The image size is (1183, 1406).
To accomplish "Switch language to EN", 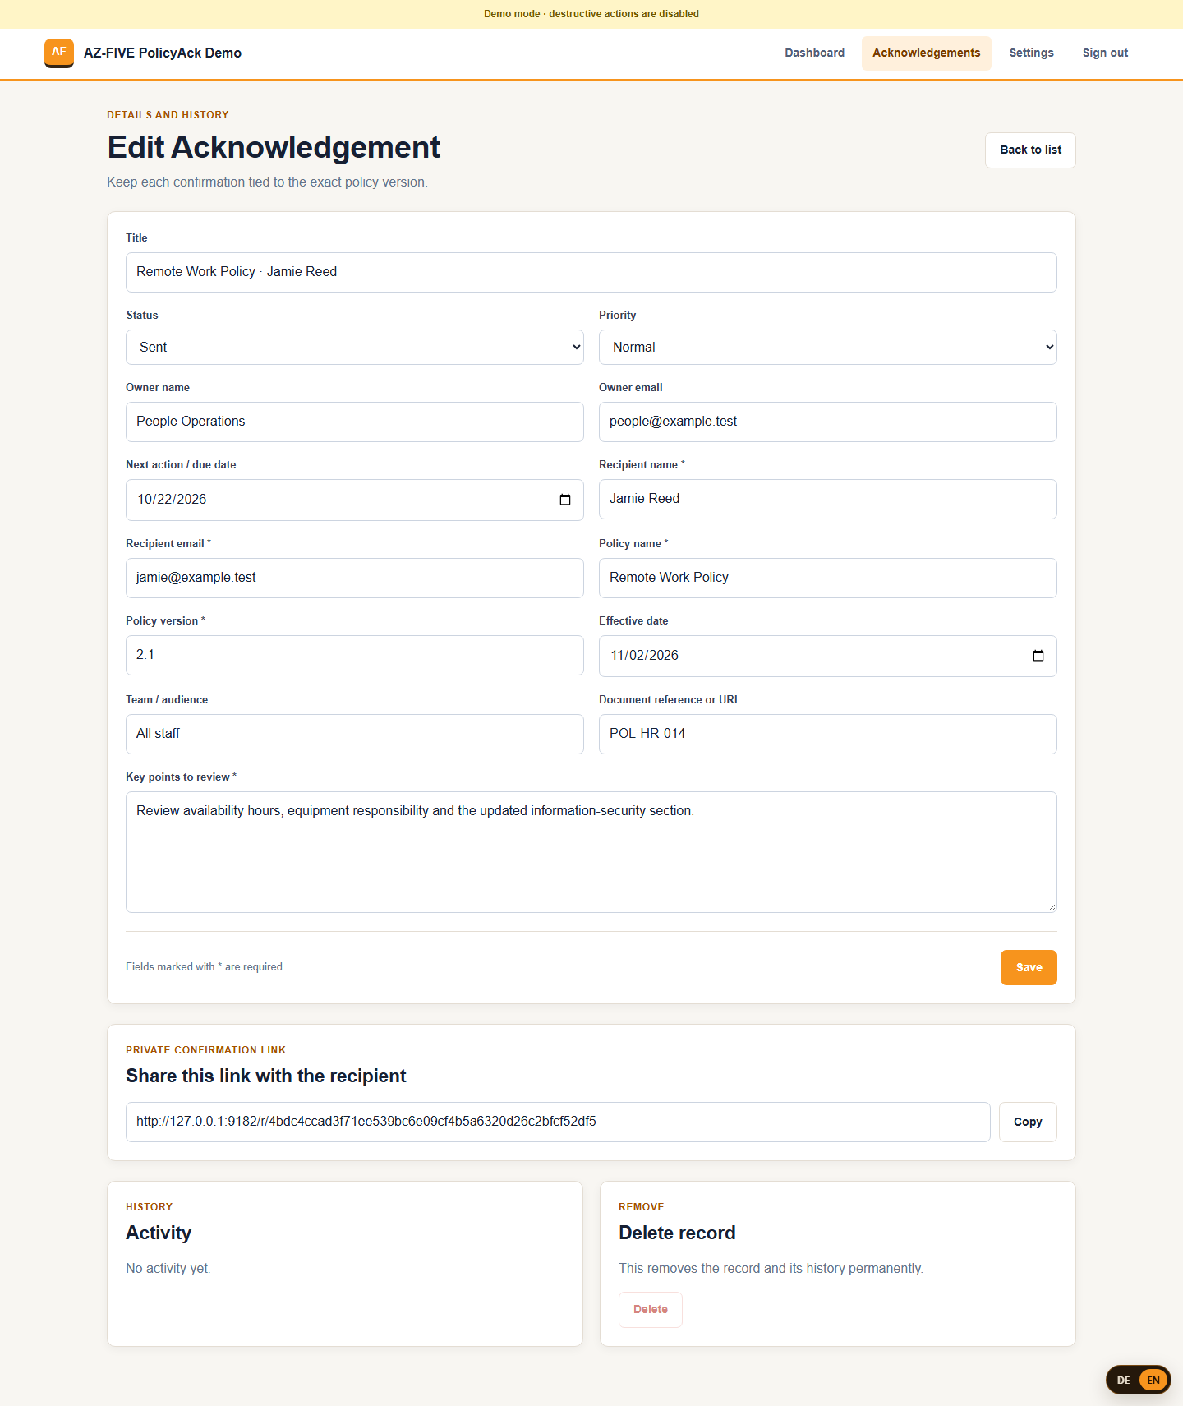I will point(1153,1380).
